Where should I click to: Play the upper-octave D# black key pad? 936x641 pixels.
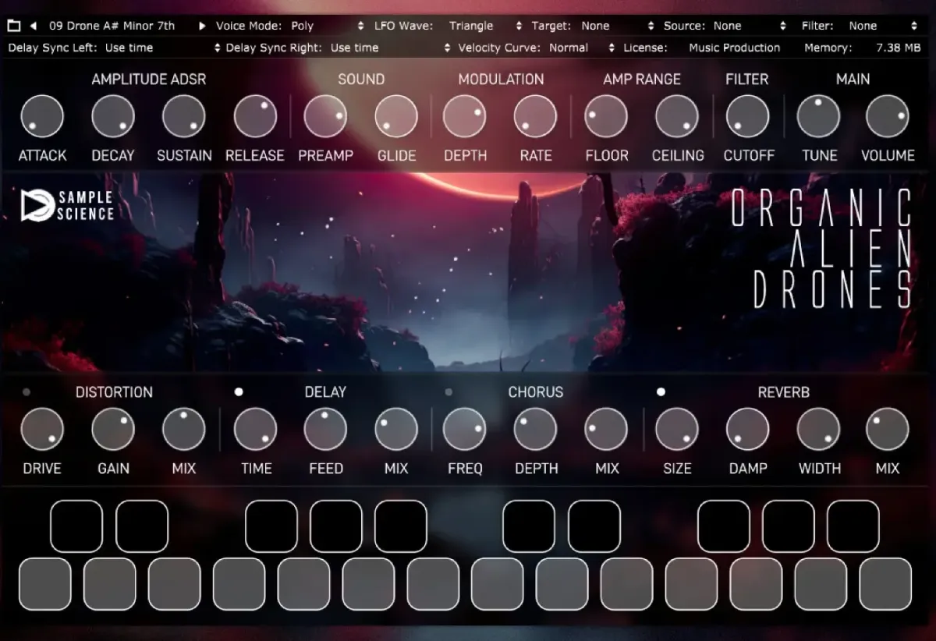pyautogui.click(x=594, y=526)
